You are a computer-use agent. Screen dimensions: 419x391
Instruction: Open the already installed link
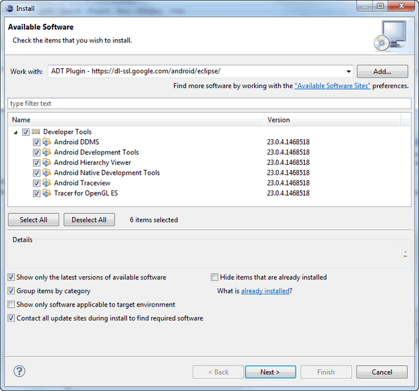[265, 291]
